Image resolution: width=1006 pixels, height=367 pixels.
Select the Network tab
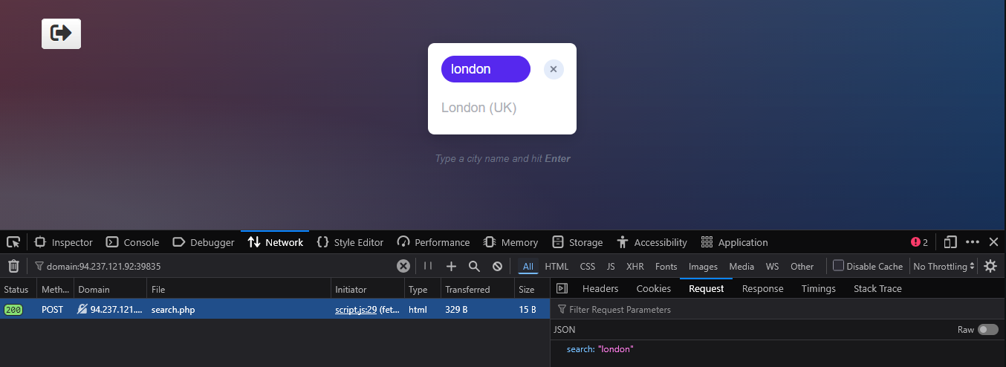275,242
